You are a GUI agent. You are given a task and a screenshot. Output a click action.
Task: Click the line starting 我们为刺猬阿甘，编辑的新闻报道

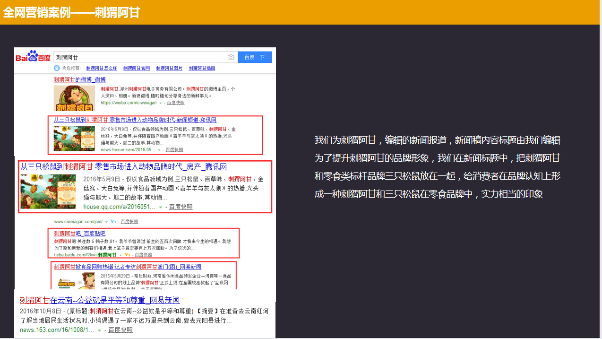click(438, 140)
